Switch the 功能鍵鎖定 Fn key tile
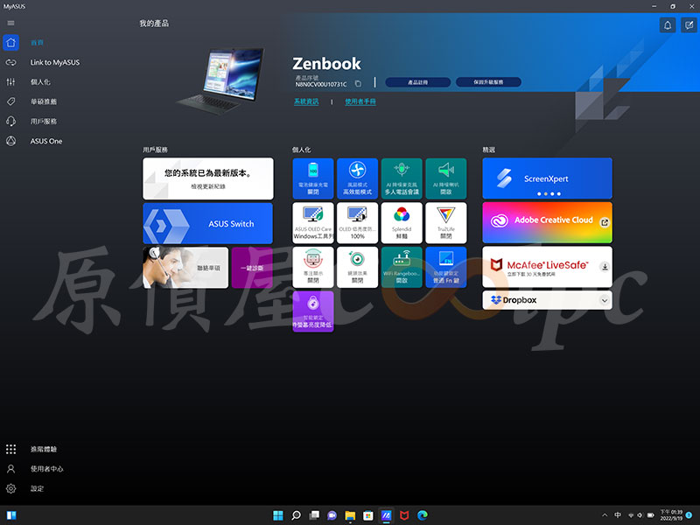This screenshot has height=525, width=700. pyautogui.click(x=446, y=267)
